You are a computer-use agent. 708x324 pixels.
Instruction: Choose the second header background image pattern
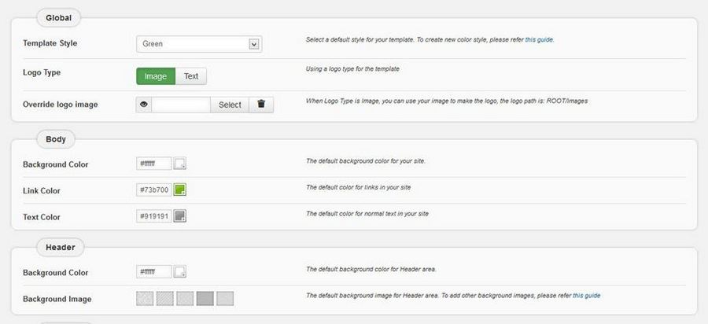pyautogui.click(x=165, y=299)
